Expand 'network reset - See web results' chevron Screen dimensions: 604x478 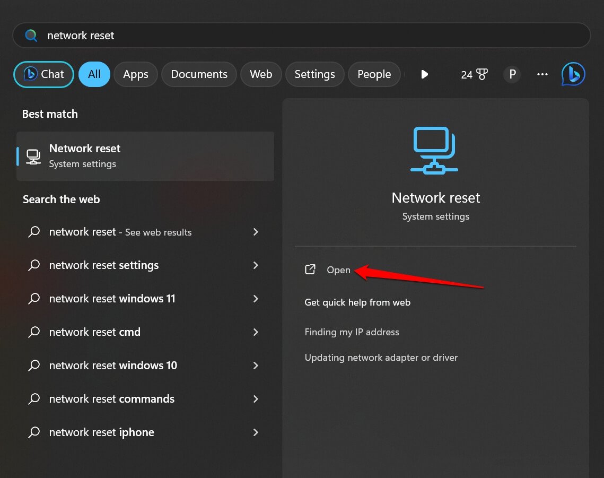tap(256, 232)
